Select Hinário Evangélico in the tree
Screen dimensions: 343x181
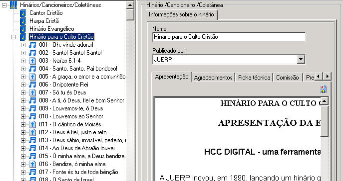coord(52,29)
